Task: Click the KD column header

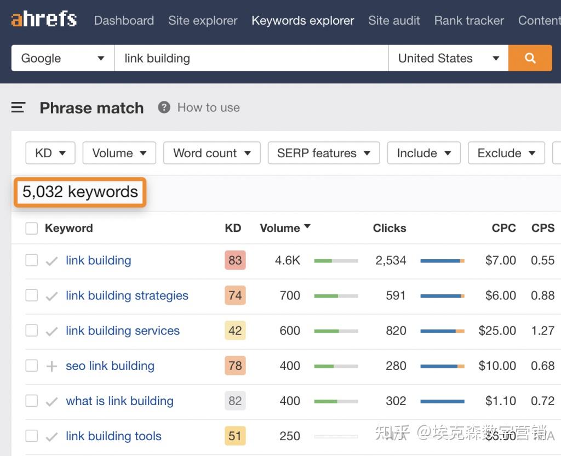Action: tap(233, 228)
